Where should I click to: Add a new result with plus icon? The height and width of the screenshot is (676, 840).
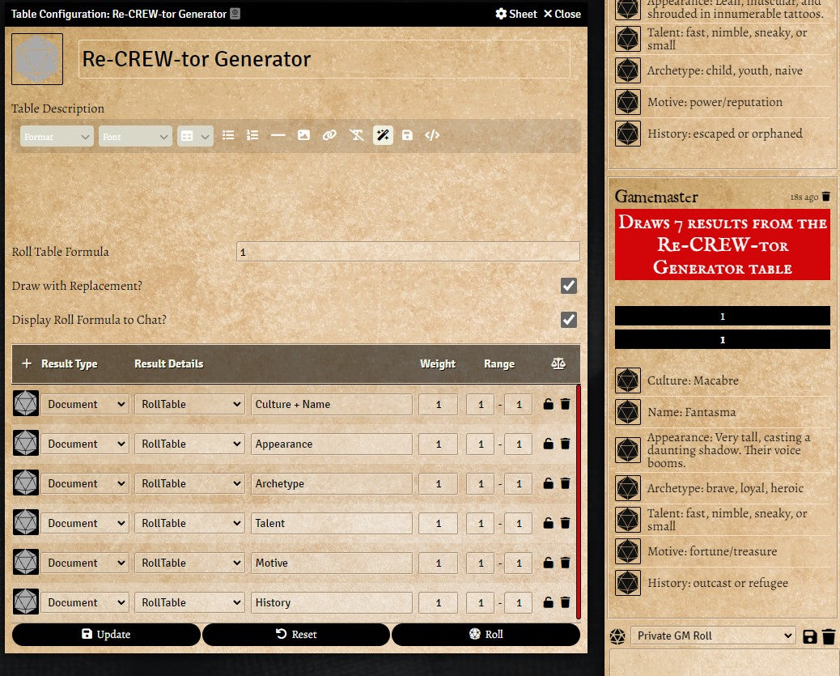[x=27, y=364]
